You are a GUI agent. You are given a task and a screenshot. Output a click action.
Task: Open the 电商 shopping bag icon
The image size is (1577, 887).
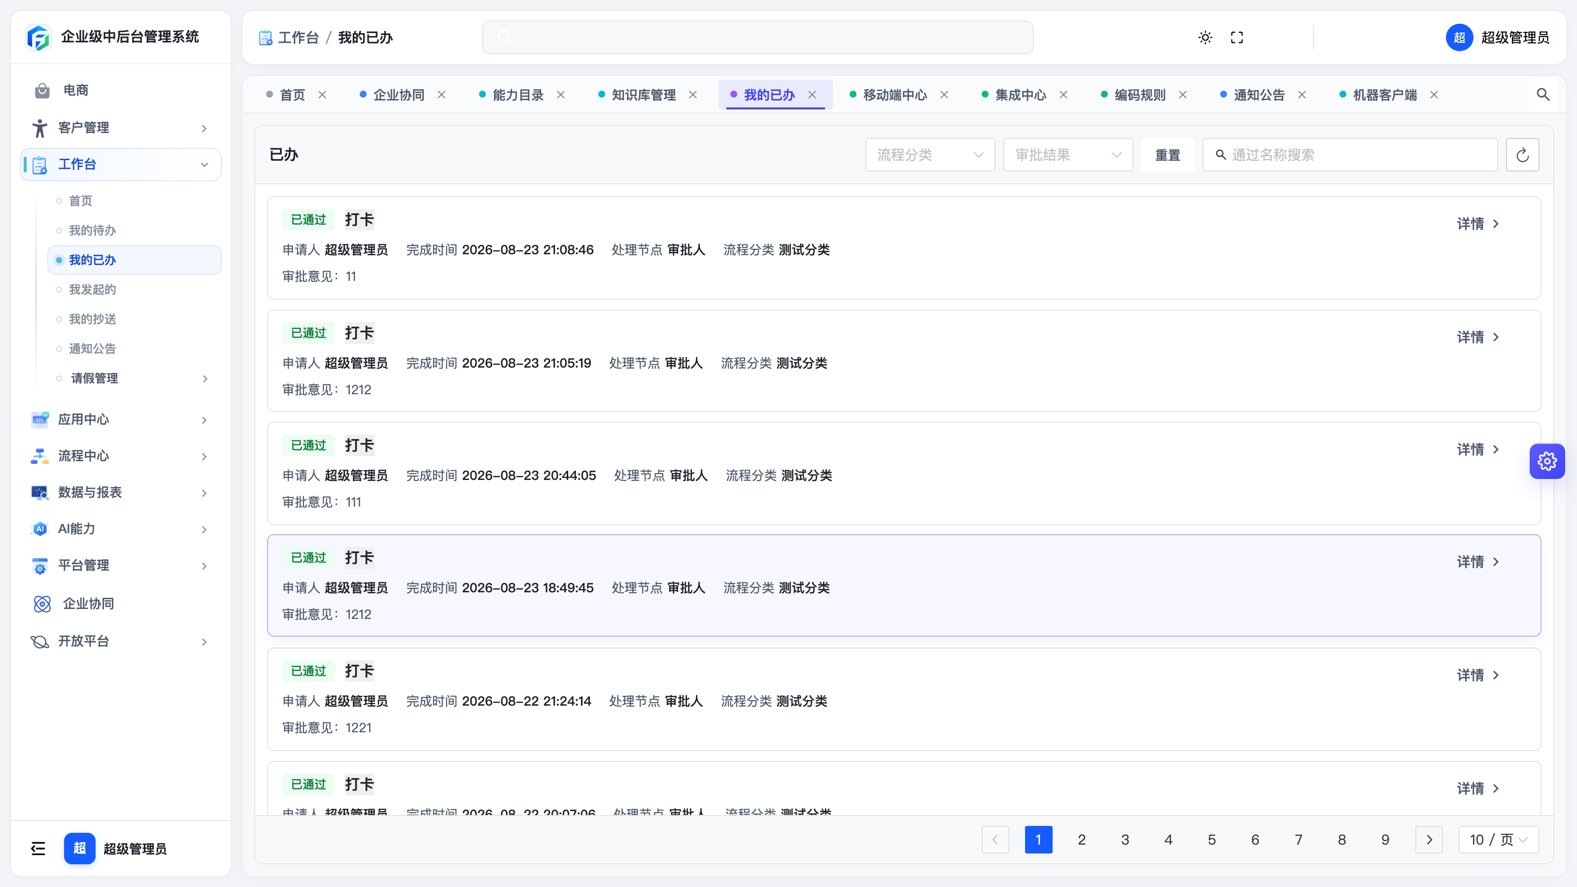(x=42, y=91)
